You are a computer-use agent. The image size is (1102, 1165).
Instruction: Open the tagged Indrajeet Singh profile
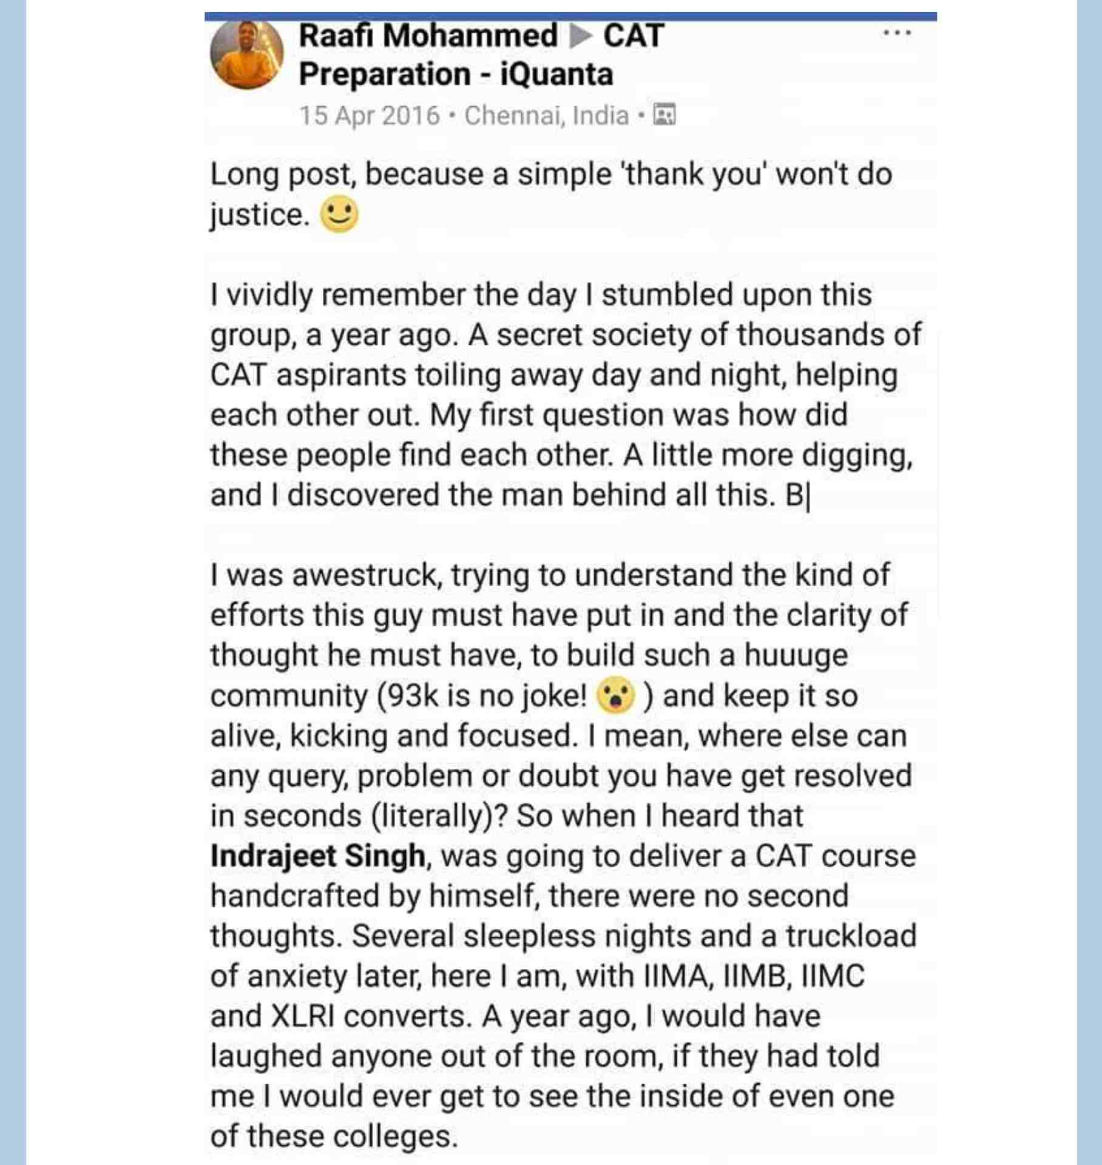point(317,856)
